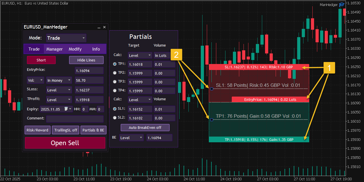This screenshot has height=182, width=364.
Task: Open the SLoss Level dropdown
Action: 59,90
